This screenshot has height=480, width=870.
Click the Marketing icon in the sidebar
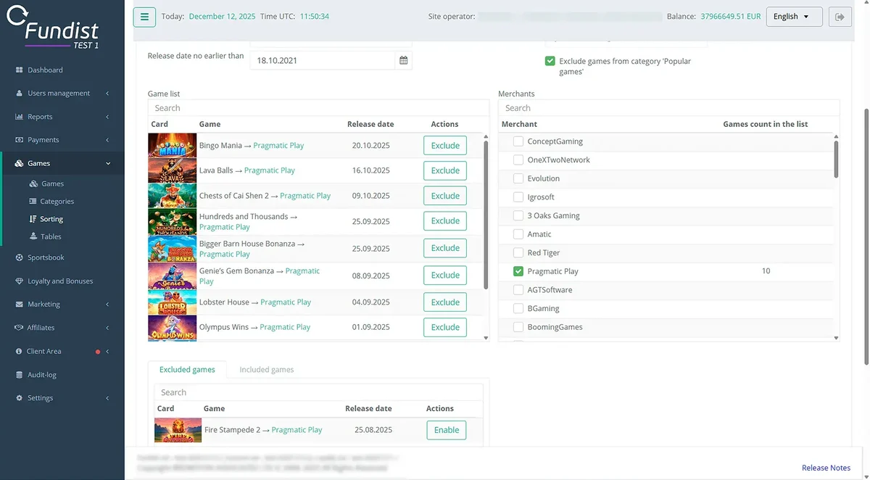point(20,305)
